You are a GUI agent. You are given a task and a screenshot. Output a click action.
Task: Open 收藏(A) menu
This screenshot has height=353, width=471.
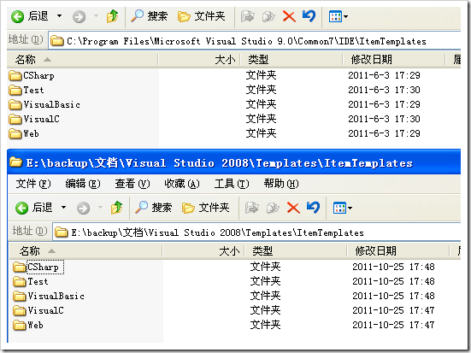(182, 184)
